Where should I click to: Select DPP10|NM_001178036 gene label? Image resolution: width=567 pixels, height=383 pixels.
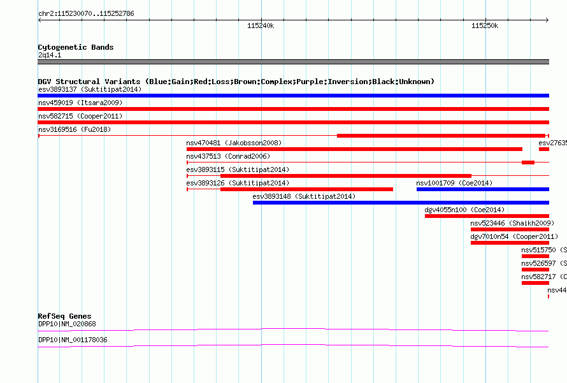pyautogui.click(x=73, y=340)
